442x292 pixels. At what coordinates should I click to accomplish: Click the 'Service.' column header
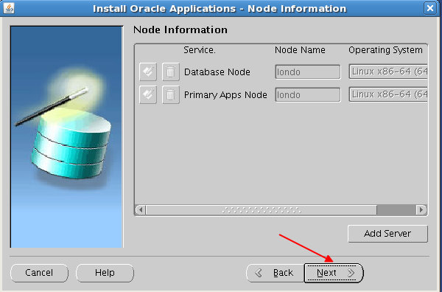click(200, 50)
